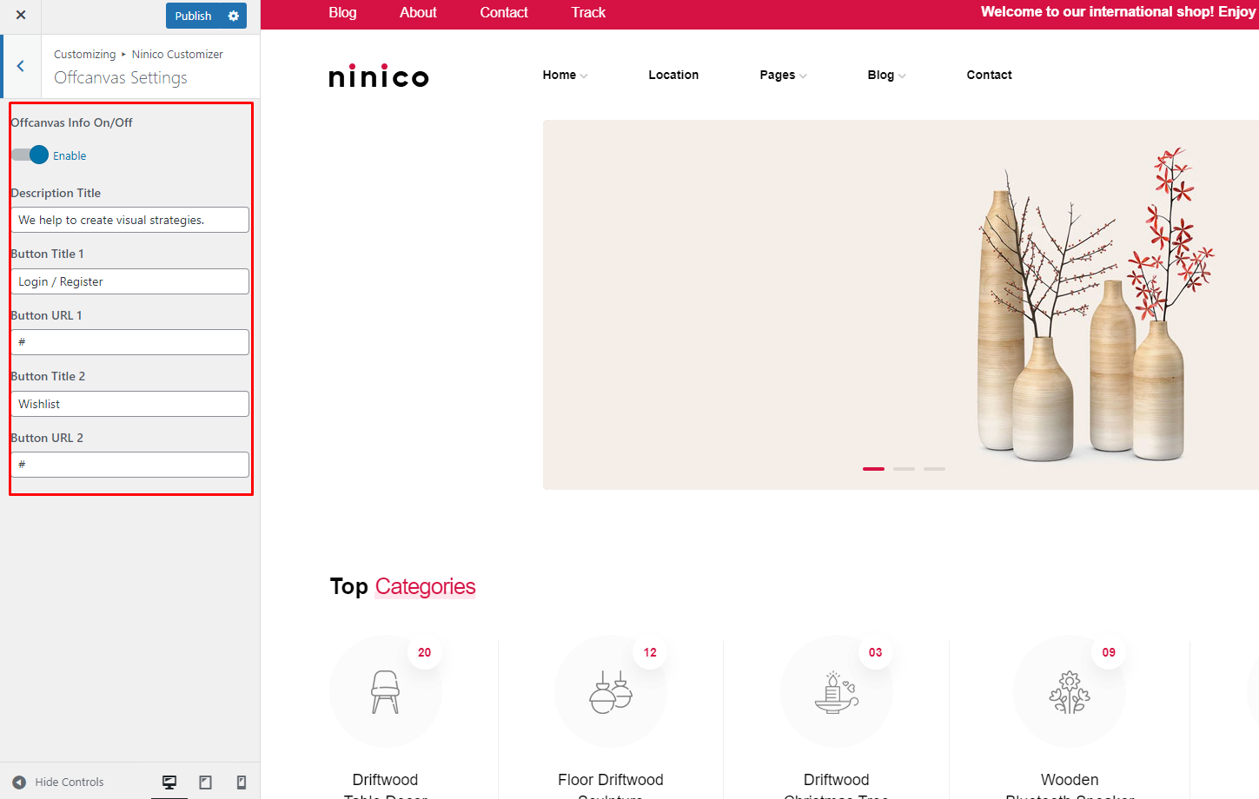Select the third slider pagination dash

click(x=934, y=469)
